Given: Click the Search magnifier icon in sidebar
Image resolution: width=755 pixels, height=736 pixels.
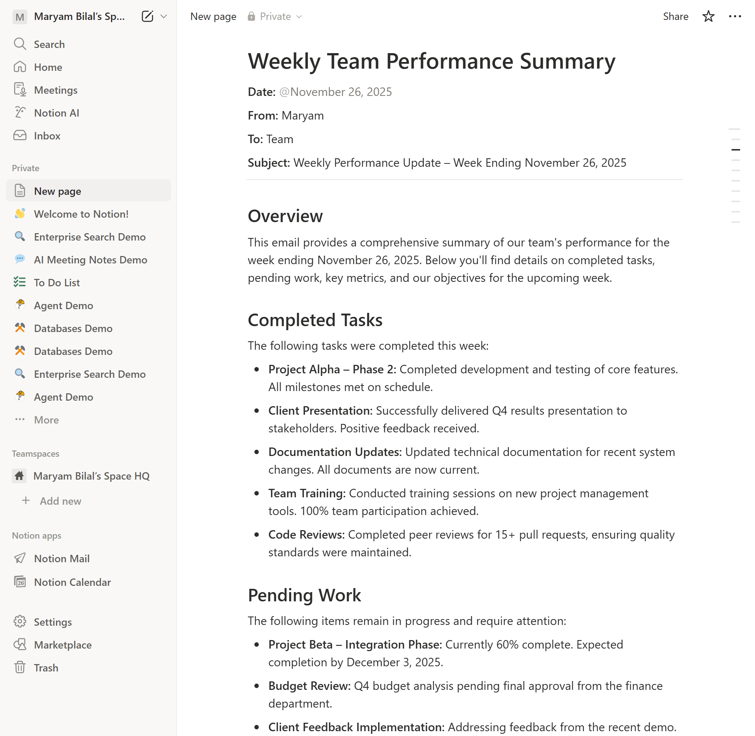Looking at the screenshot, I should pos(20,44).
